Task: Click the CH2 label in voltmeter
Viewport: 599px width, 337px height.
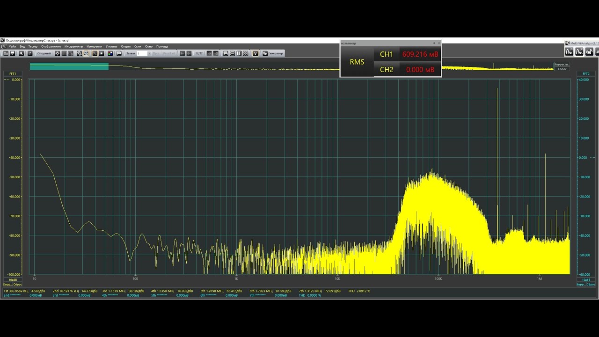Action: (387, 70)
